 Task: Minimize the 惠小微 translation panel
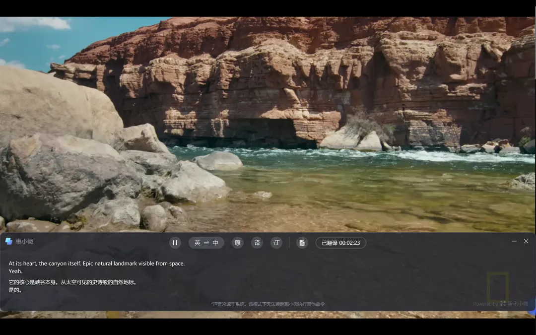pos(514,241)
